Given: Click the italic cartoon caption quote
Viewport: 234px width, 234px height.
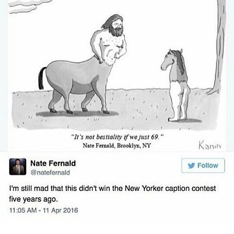Looking at the screenshot, I should (117, 137).
